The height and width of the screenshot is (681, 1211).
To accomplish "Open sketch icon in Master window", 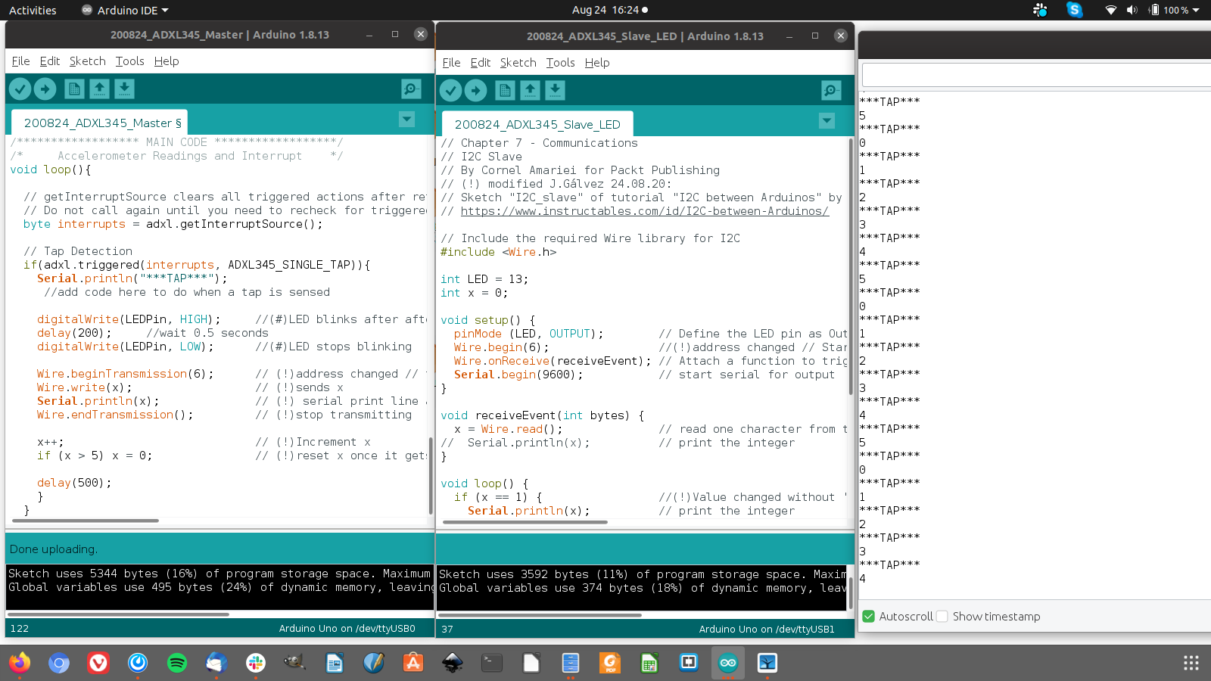I will tap(99, 89).
